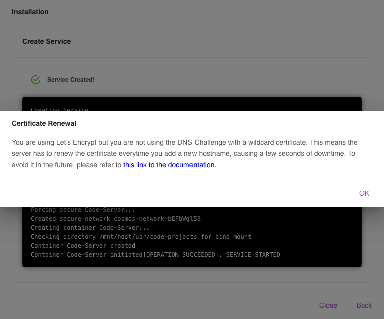The width and height of the screenshot is (384, 319).
Task: Click the green success checkmark icon
Action: tap(36, 80)
